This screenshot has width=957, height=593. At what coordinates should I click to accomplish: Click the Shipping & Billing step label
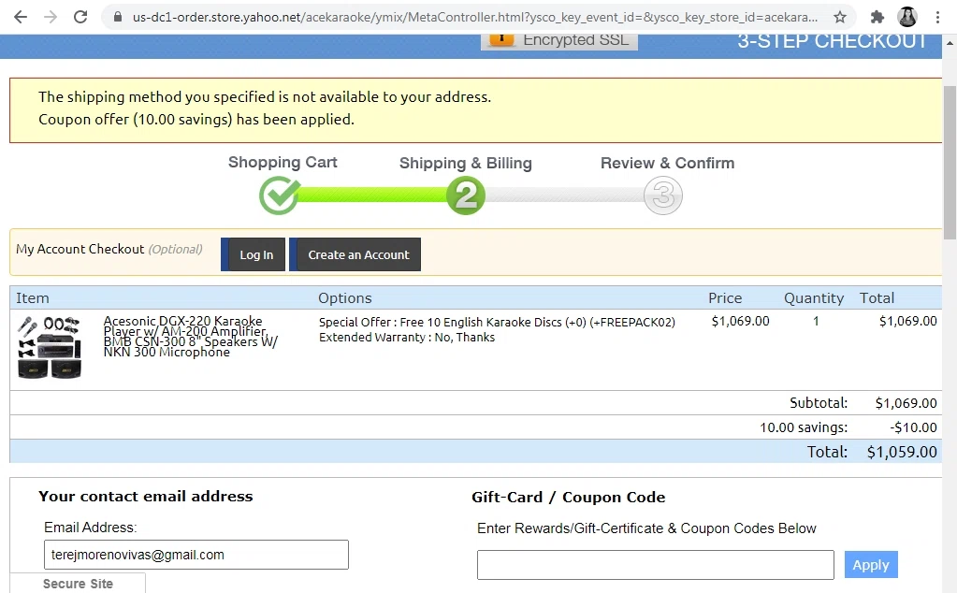coord(466,164)
